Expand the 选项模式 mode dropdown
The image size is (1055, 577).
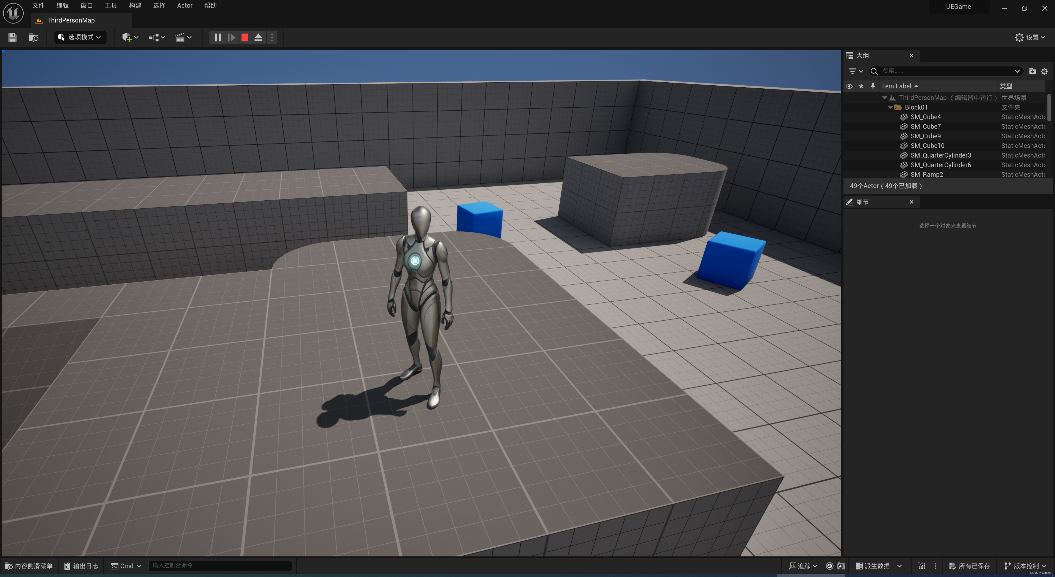click(80, 38)
